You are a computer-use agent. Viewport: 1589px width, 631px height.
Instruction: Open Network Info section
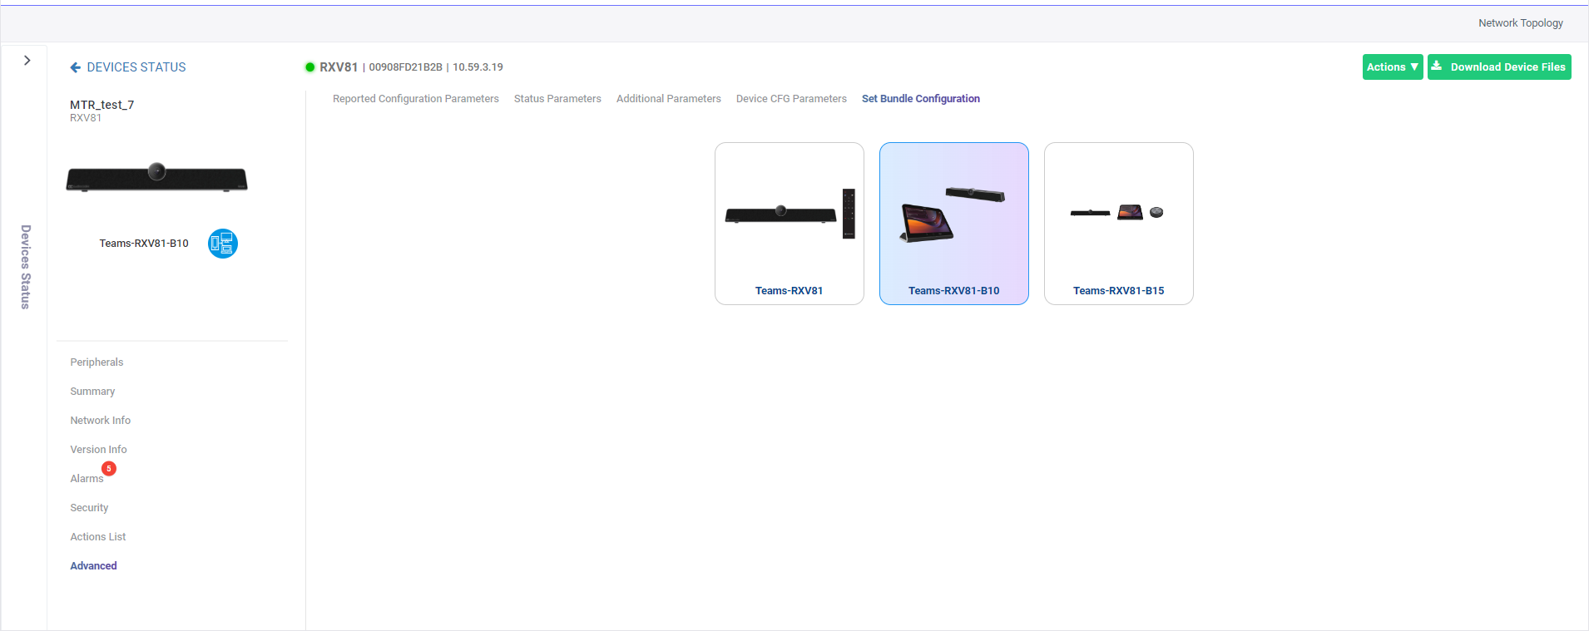101,421
